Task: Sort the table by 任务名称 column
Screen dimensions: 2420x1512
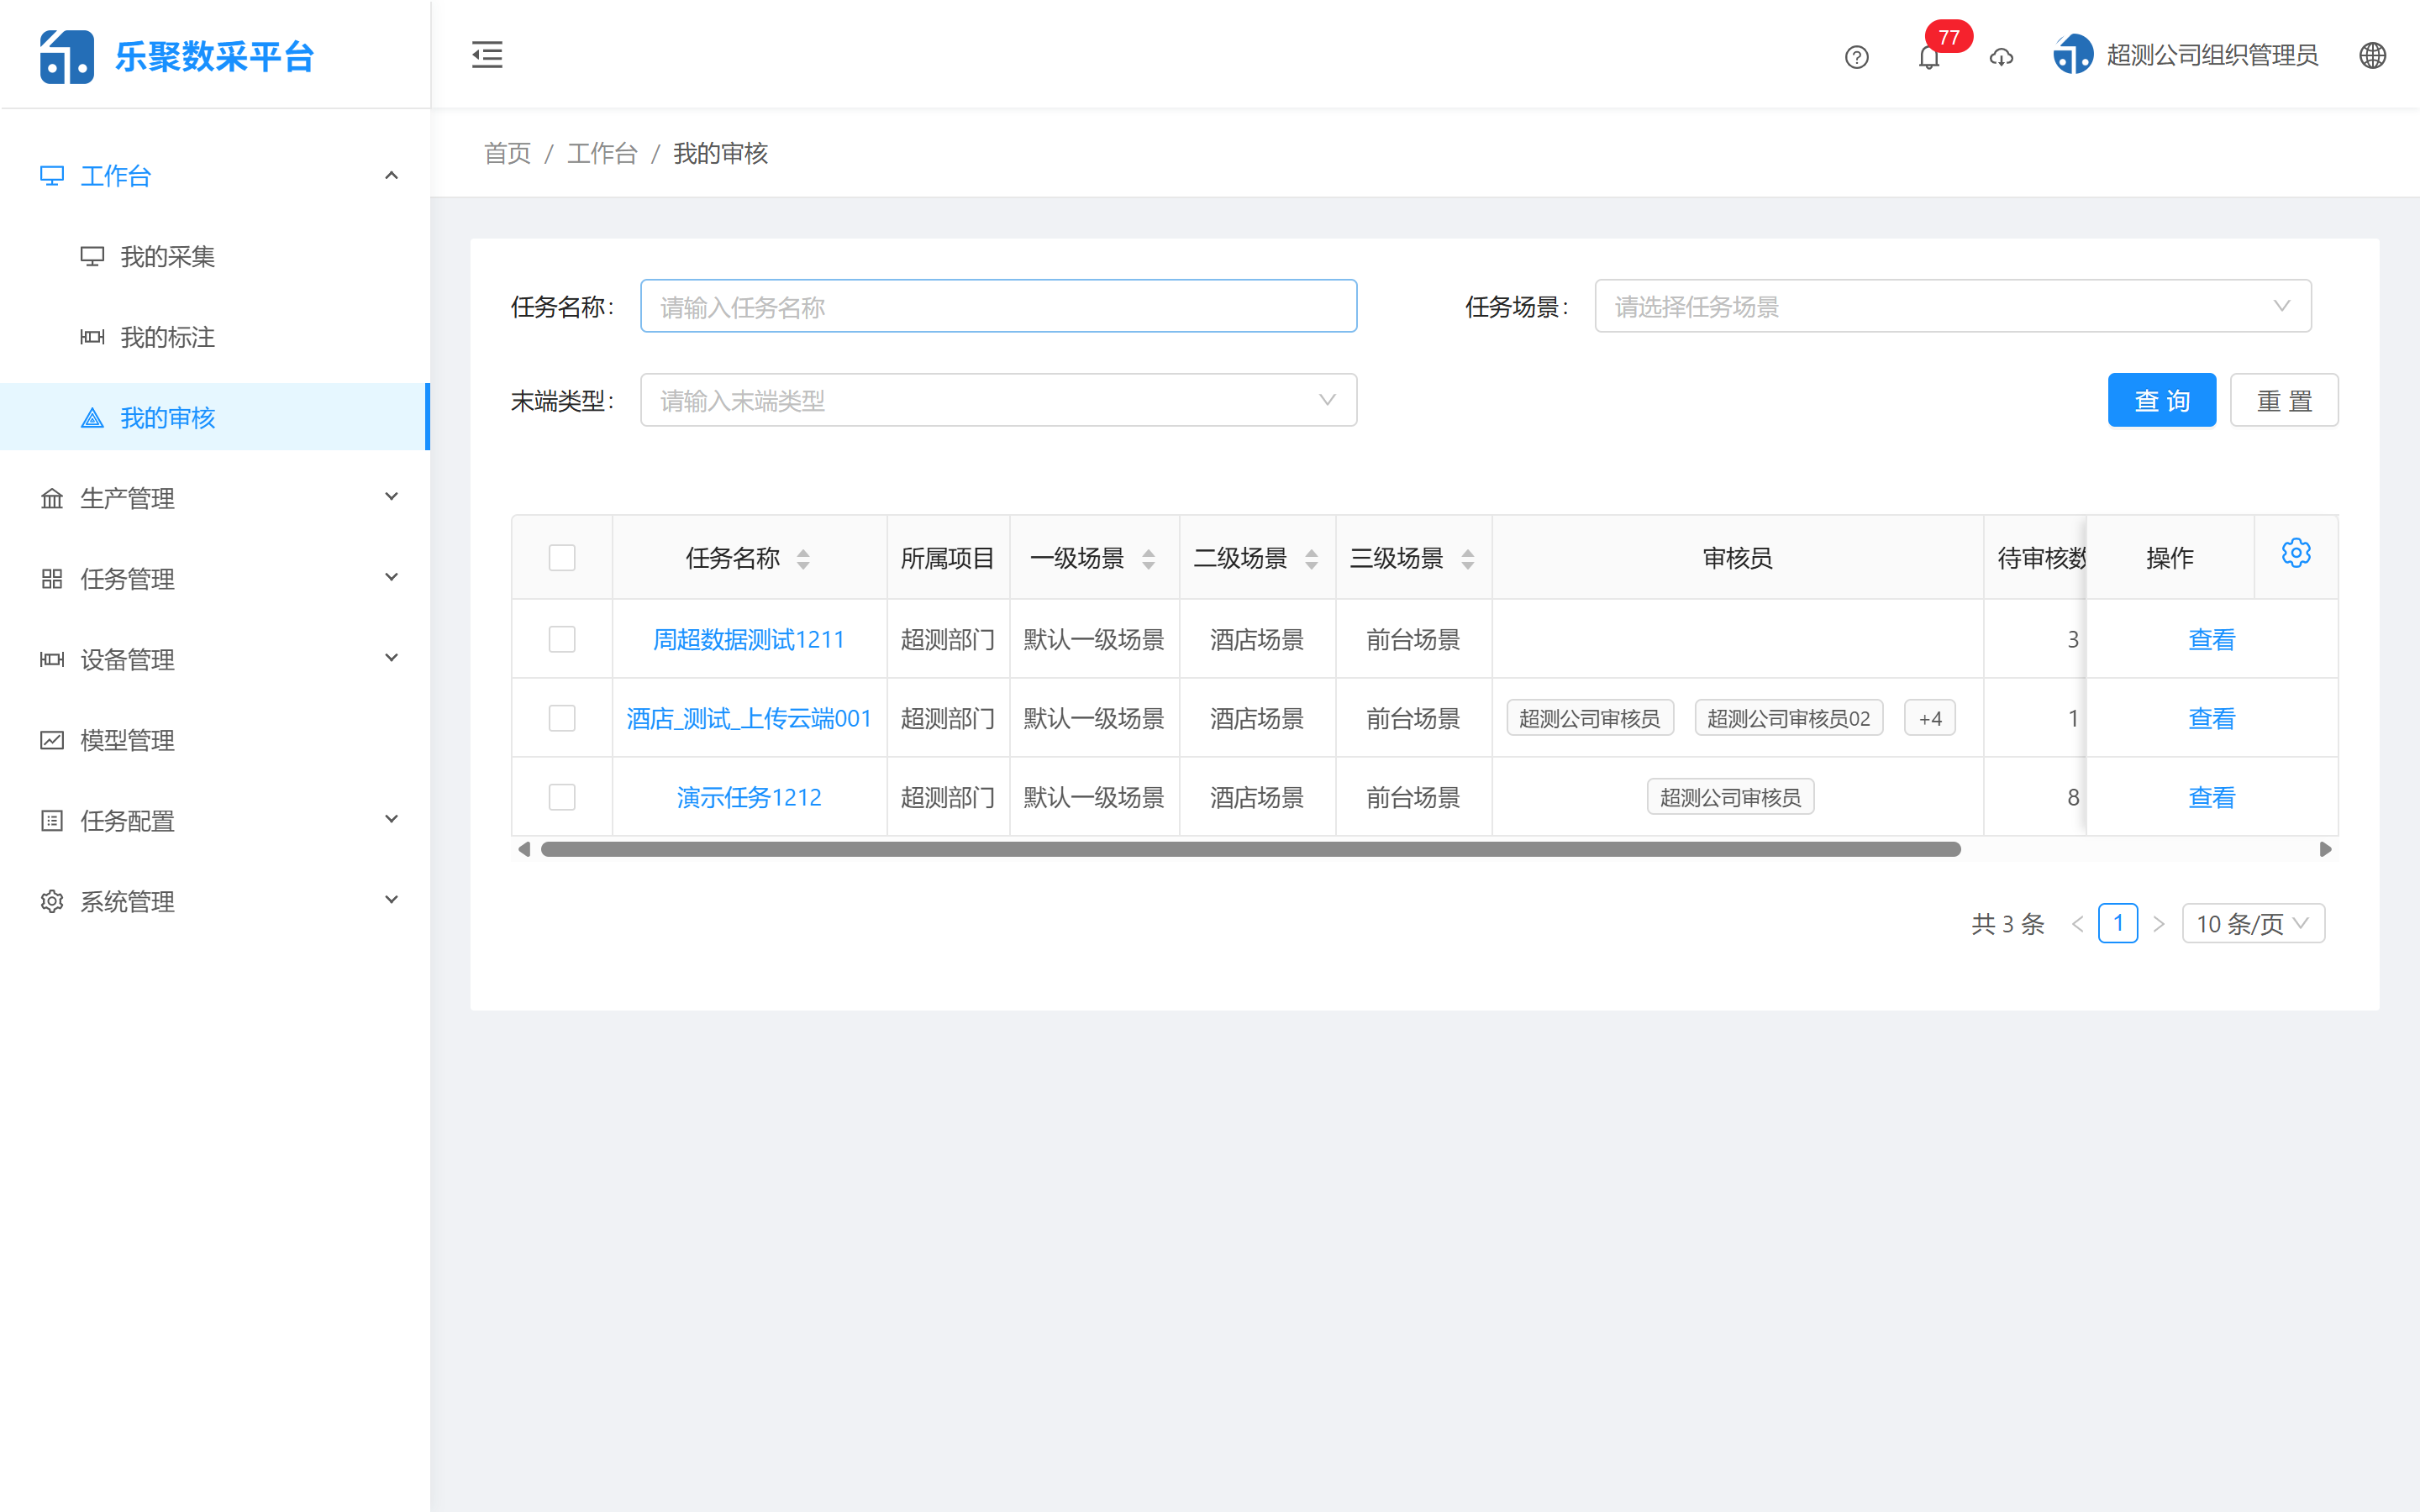Action: [x=803, y=558]
